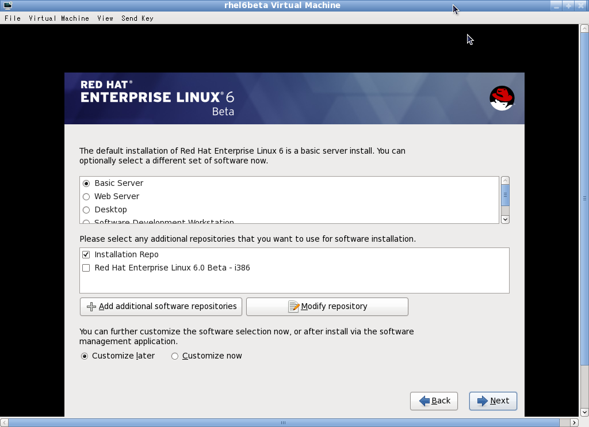Enable Red Hat Enterprise Linux 6.0 Beta - i386 repo

pos(86,268)
